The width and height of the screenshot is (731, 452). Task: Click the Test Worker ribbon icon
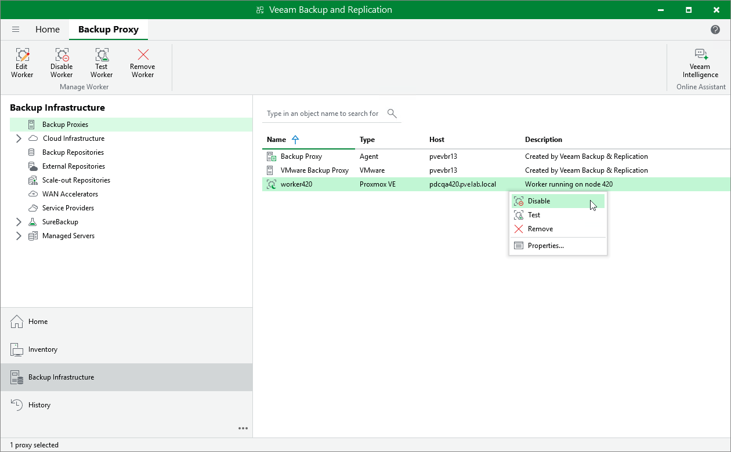[102, 55]
